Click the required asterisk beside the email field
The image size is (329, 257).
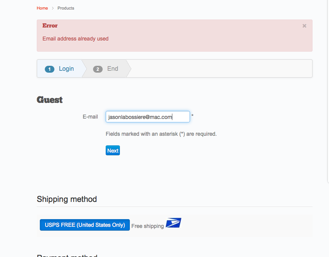192,116
